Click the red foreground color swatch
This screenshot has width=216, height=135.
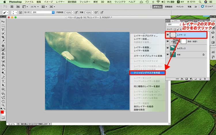[2, 112]
